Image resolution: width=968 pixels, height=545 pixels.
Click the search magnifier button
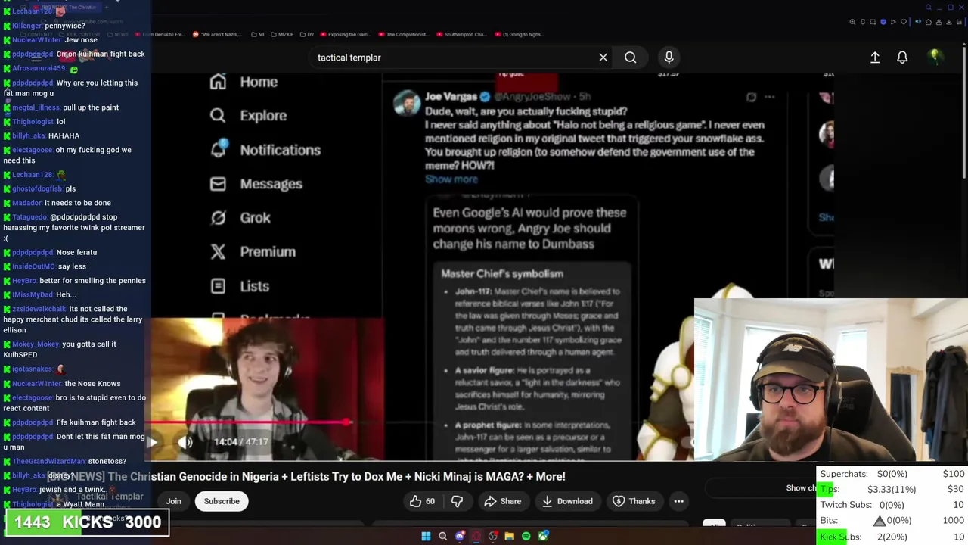(x=630, y=58)
